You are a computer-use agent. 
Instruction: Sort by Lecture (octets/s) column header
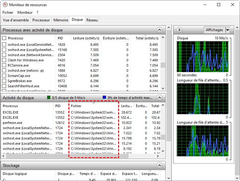86,38
